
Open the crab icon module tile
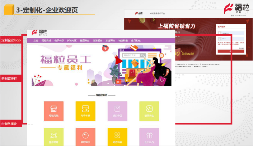pos(53,137)
